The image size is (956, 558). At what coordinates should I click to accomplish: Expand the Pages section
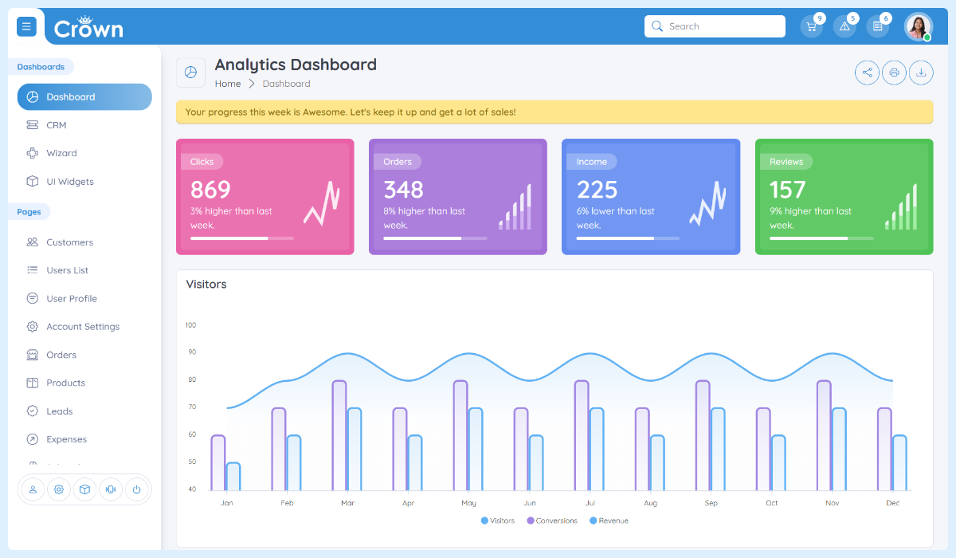pyautogui.click(x=29, y=211)
